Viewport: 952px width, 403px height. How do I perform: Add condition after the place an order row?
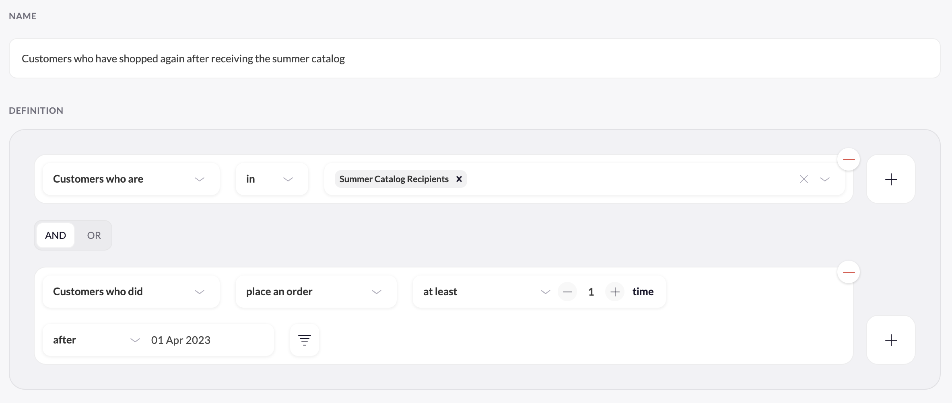[891, 340]
